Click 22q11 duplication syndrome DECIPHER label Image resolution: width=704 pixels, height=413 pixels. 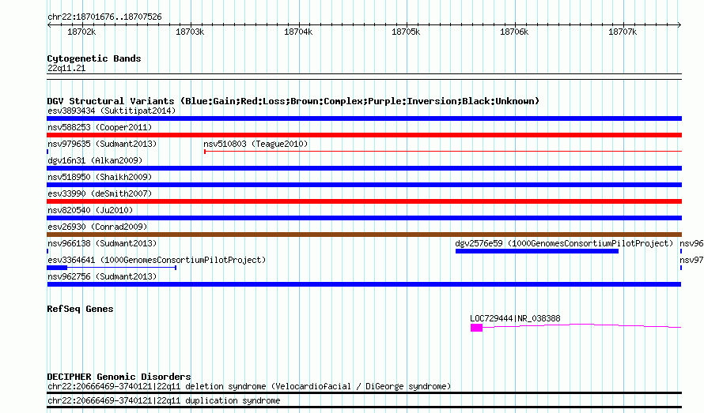[164, 400]
